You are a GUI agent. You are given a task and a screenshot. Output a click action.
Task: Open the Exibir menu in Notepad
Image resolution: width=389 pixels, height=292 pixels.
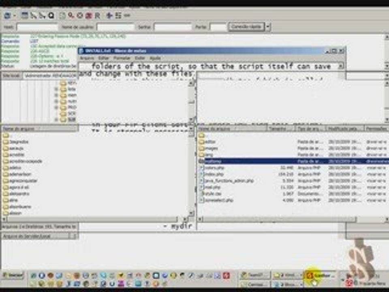[x=140, y=58]
